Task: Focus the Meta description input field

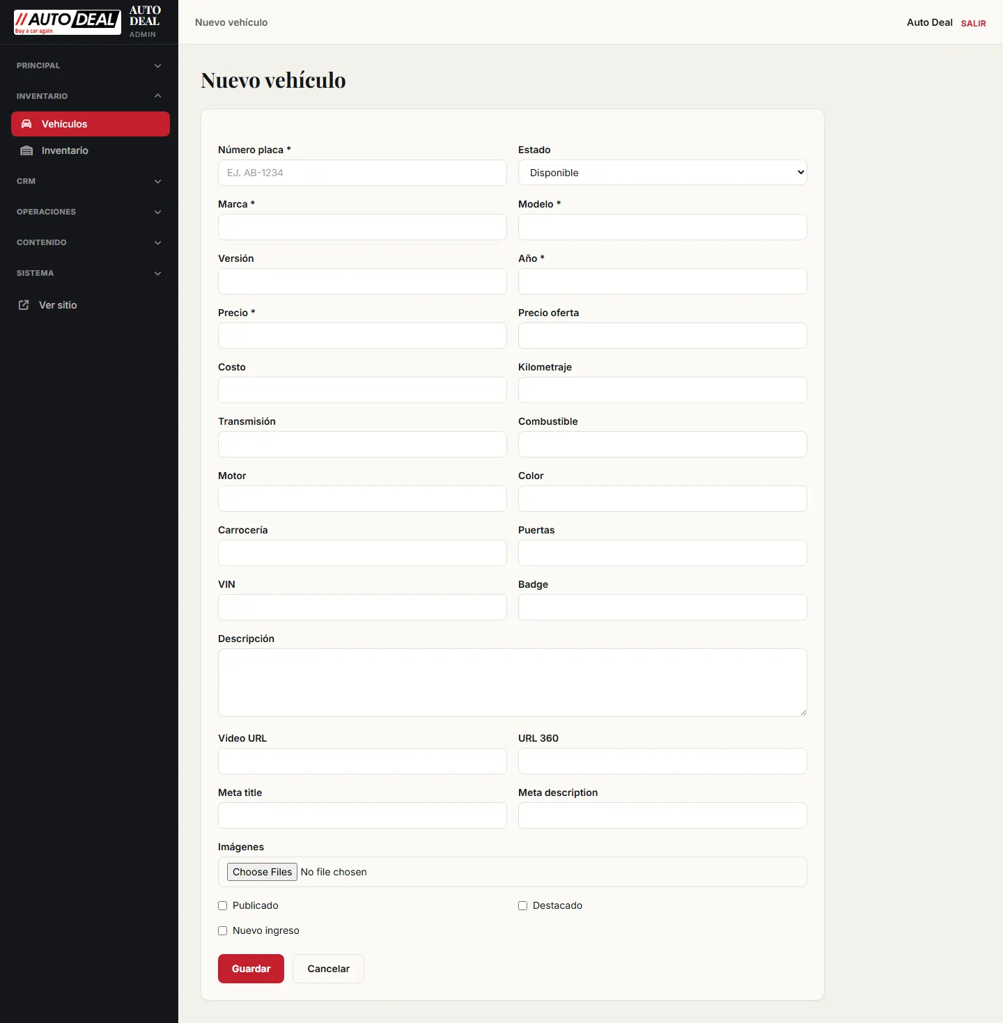Action: pos(662,815)
